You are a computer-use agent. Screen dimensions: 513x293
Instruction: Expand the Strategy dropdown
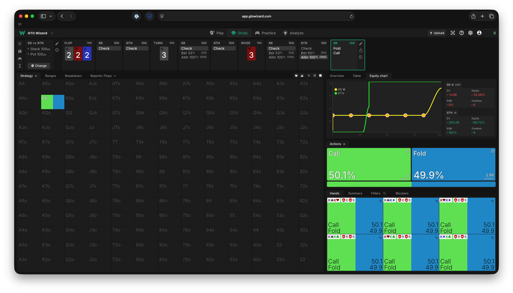[28, 76]
